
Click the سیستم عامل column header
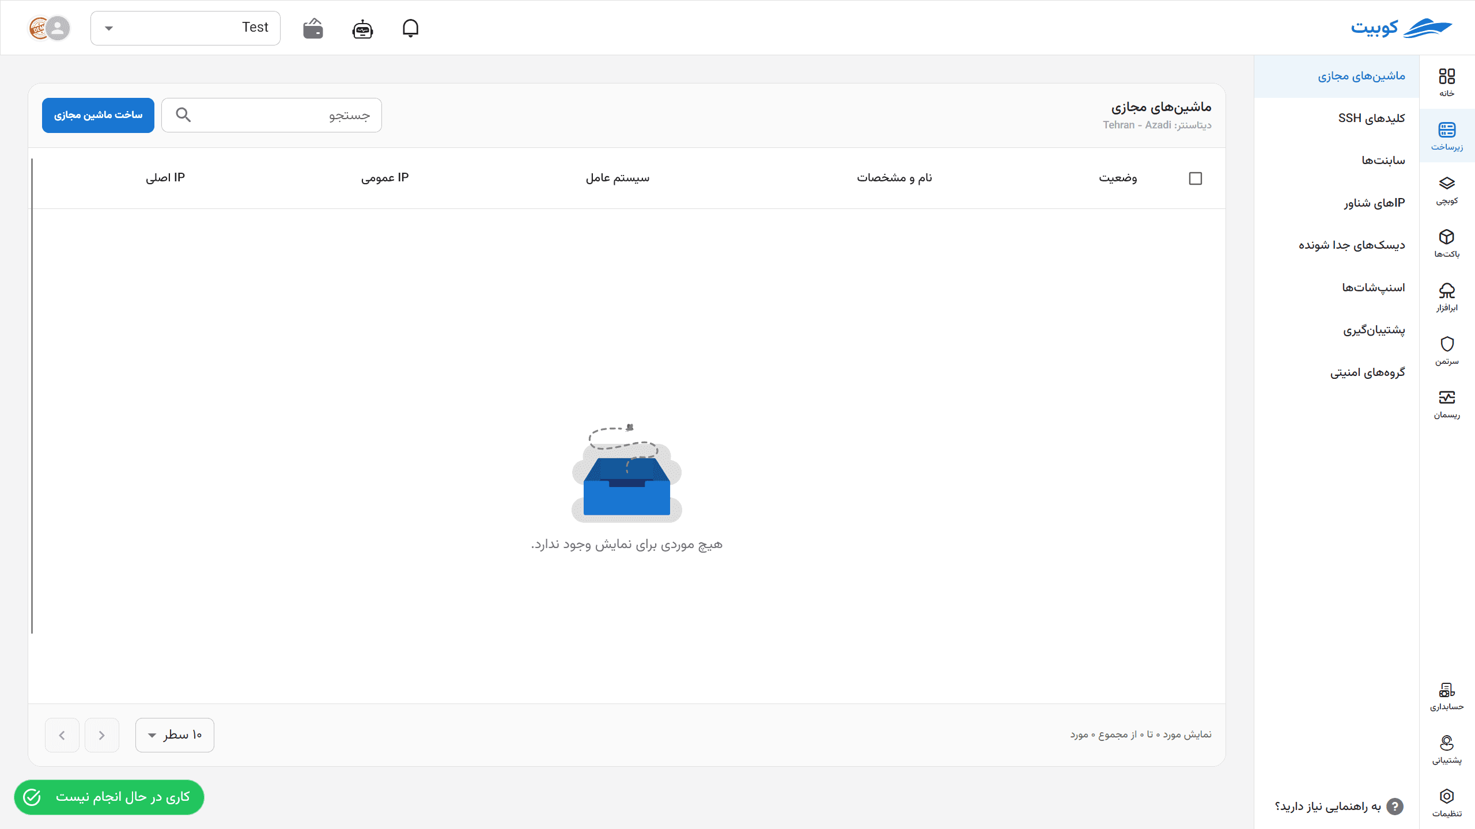click(x=618, y=178)
